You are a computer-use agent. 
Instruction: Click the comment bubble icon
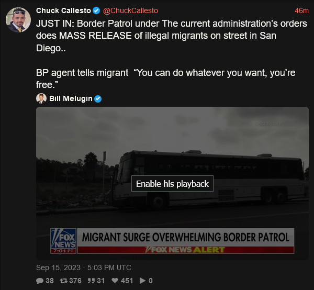(40, 281)
